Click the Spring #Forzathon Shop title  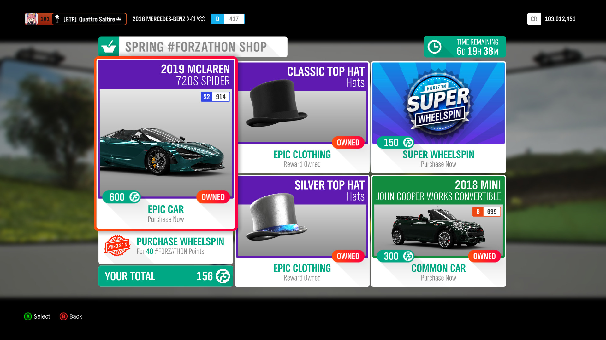coord(196,47)
